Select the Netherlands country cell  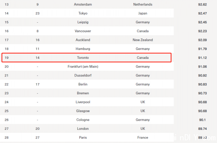pos(143,4)
